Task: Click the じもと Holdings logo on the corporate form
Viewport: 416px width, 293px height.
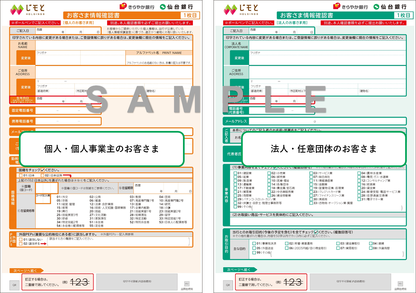Action: 241,10
